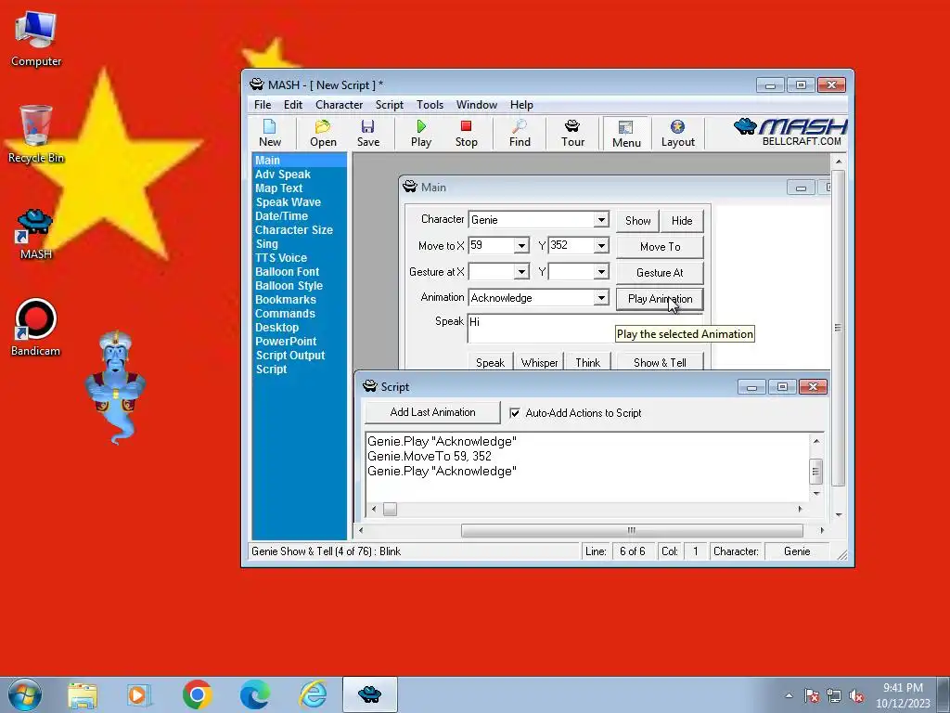950x713 pixels.
Task: Click the Layout toolbar icon
Action: point(677,134)
